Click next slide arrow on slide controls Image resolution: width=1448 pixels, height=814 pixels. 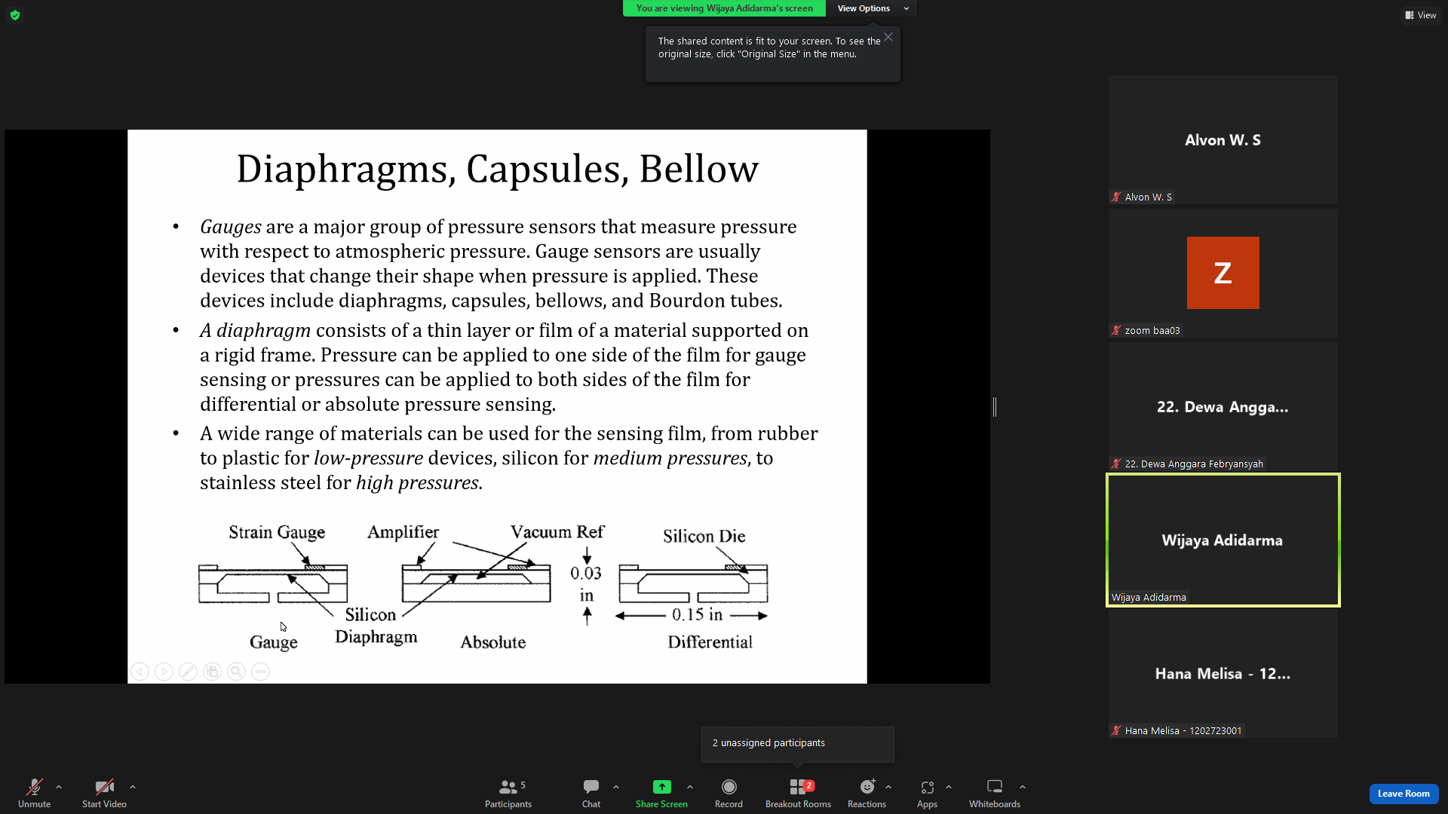164,672
